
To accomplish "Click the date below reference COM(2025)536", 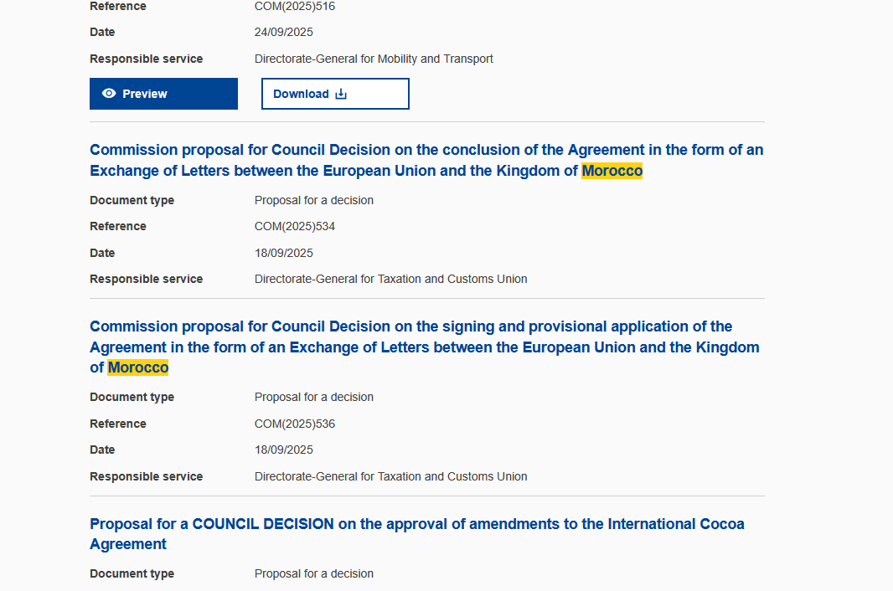I will click(x=284, y=450).
